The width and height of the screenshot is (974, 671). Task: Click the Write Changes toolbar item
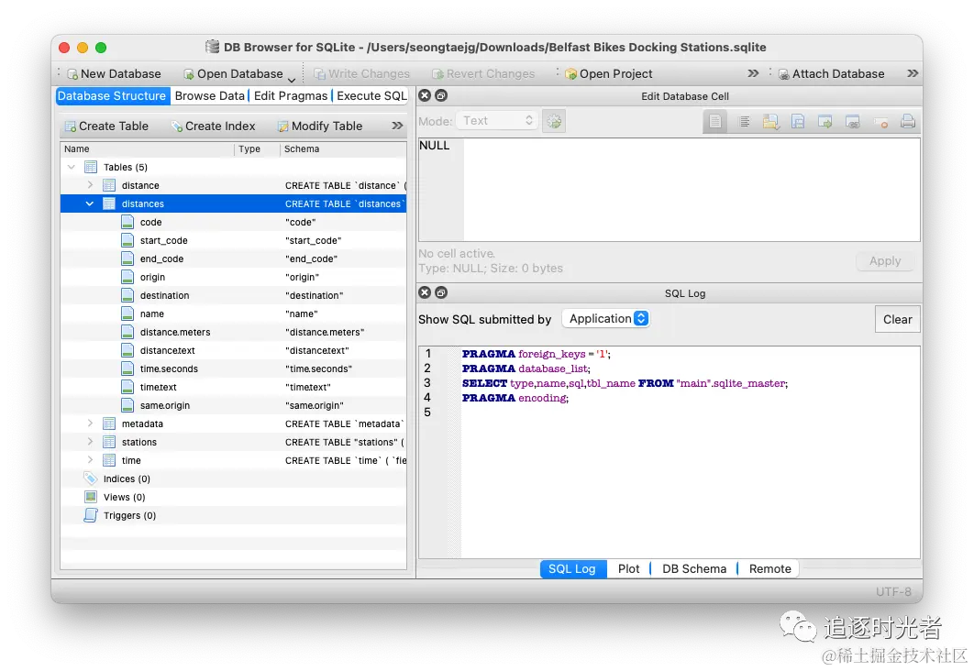[361, 74]
